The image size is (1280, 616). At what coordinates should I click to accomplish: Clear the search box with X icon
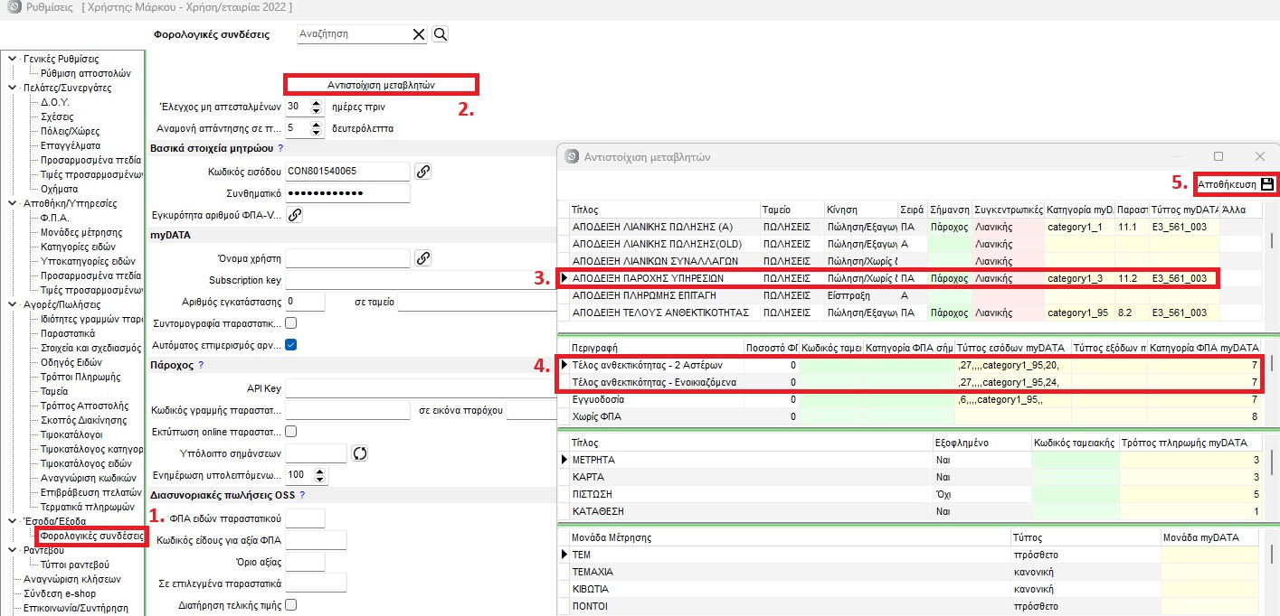pos(419,34)
